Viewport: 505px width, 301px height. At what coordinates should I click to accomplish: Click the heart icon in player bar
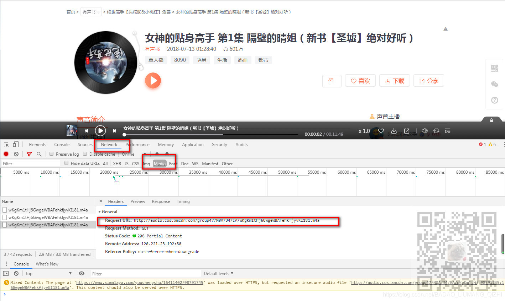click(x=381, y=131)
